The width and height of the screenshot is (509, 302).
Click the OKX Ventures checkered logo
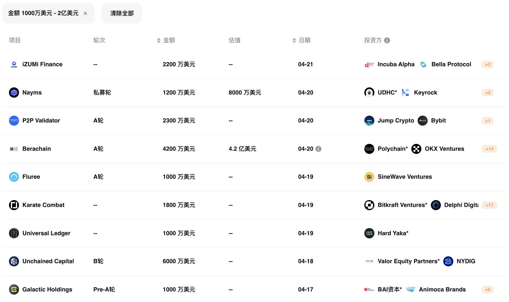point(416,149)
